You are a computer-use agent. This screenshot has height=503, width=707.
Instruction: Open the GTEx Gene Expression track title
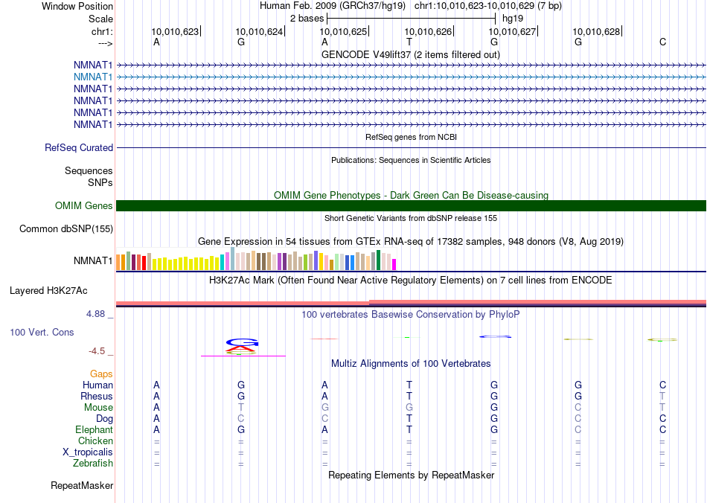coord(411,242)
